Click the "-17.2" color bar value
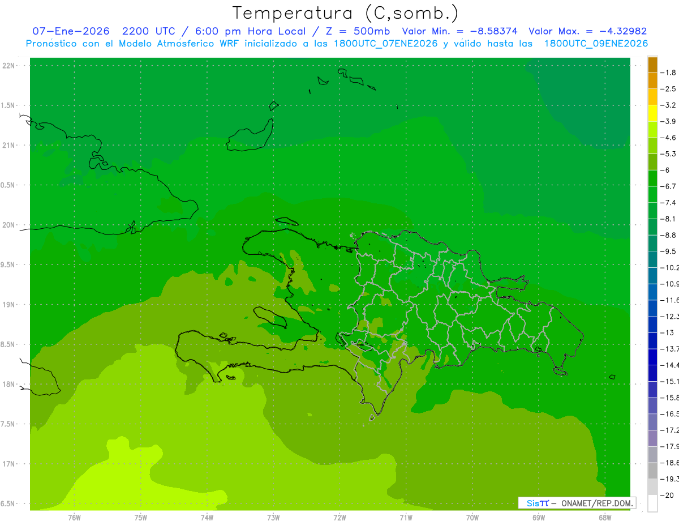Viewport: 679px width, 525px height. click(670, 430)
